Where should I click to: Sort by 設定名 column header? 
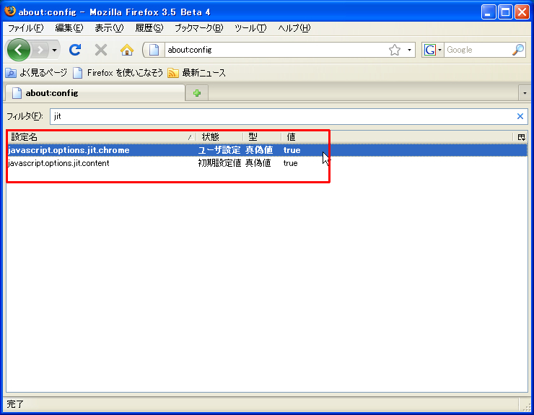click(101, 137)
